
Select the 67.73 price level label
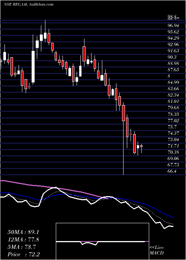(173, 165)
